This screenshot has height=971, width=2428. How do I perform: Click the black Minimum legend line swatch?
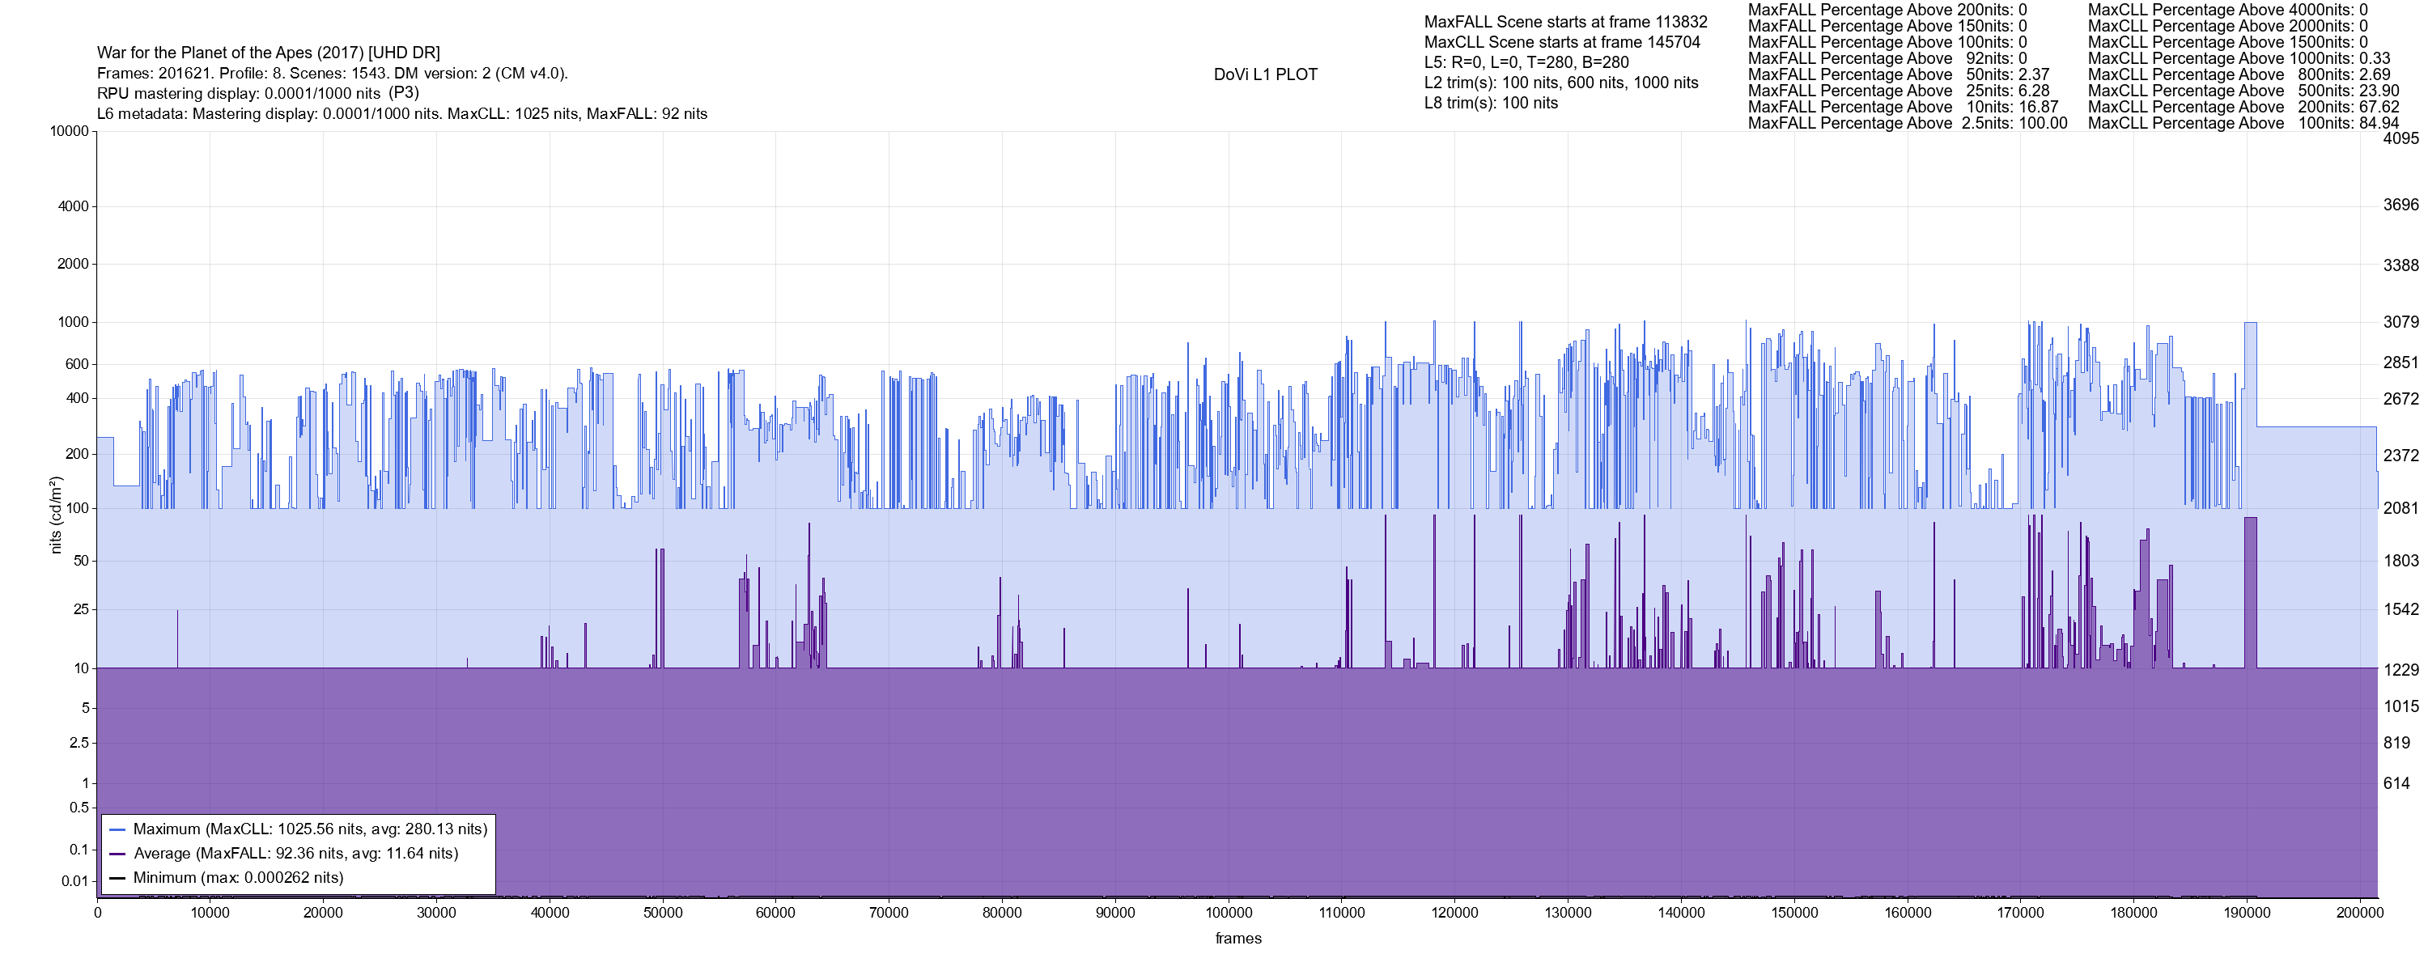118,878
